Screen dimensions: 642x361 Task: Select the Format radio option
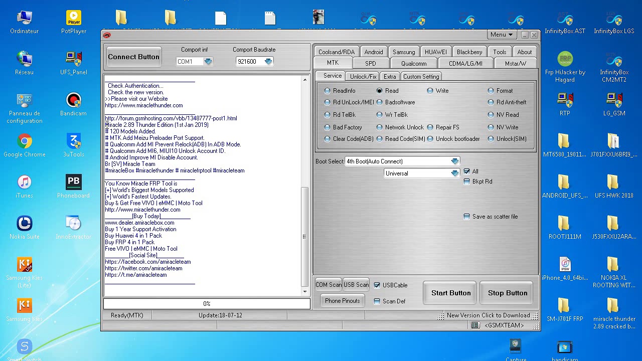(x=501, y=91)
